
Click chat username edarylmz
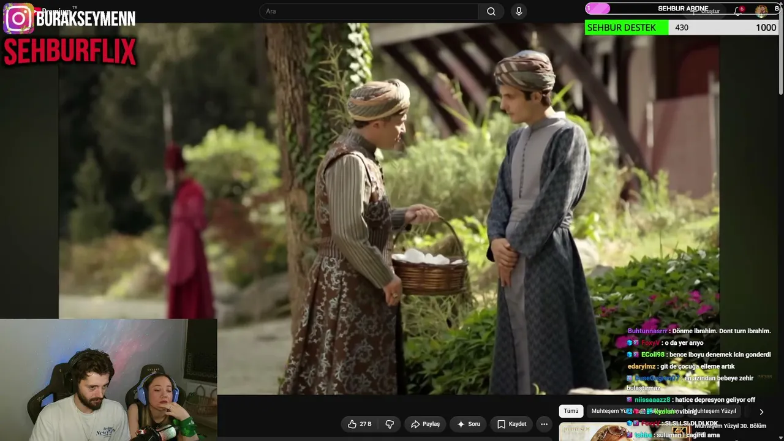click(641, 366)
